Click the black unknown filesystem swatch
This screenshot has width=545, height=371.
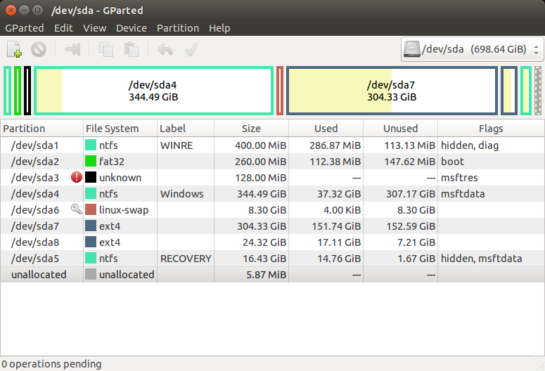(x=91, y=177)
